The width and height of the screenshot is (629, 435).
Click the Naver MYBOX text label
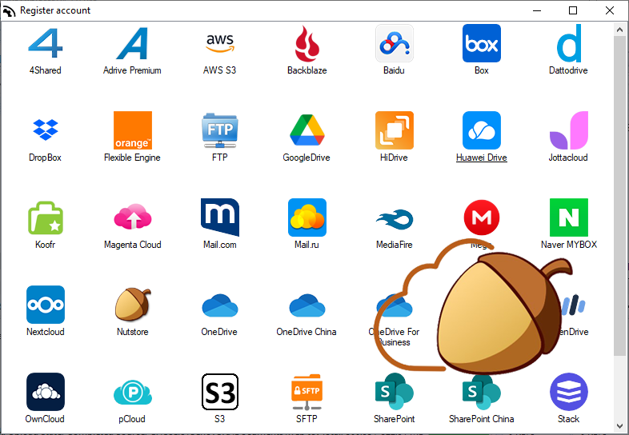click(x=569, y=245)
